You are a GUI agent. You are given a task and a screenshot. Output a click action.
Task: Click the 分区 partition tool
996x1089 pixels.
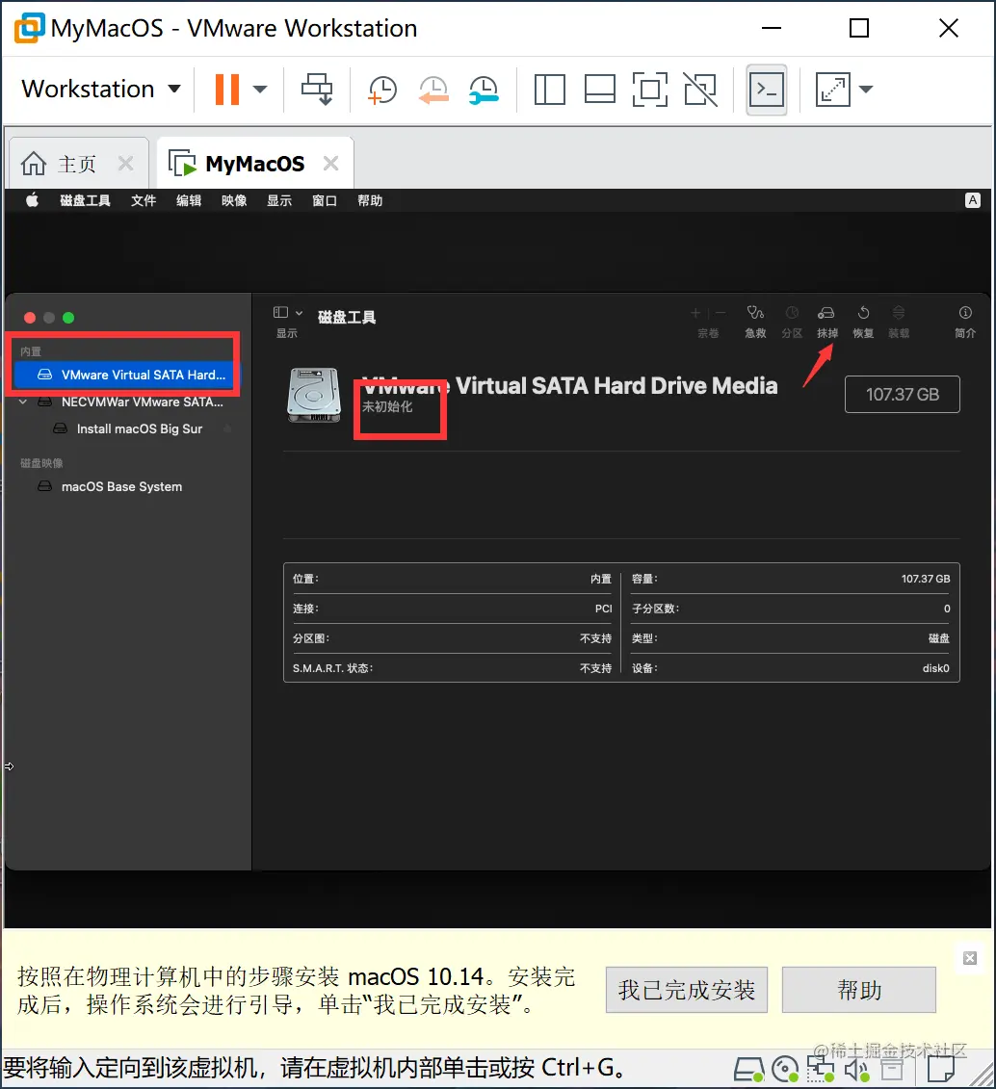coord(792,322)
